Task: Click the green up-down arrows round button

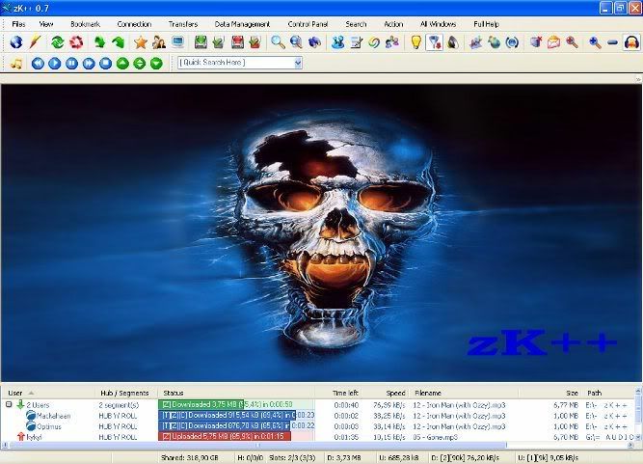Action: pyautogui.click(x=140, y=63)
